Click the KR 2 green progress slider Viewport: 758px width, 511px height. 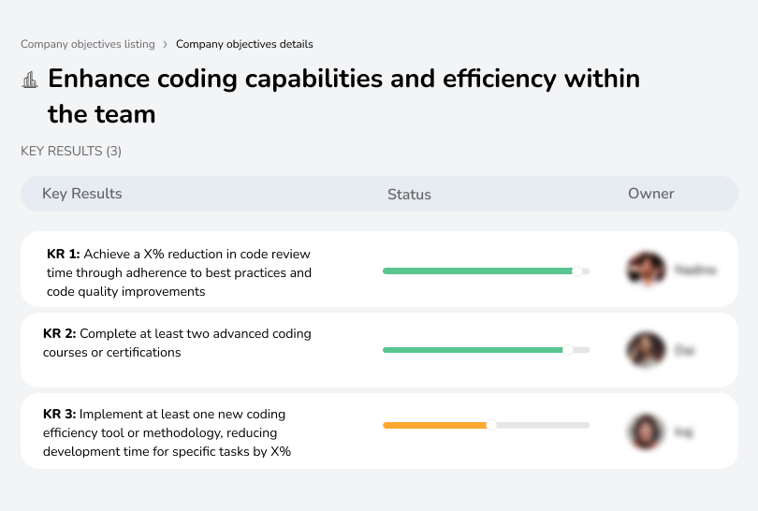(x=486, y=350)
